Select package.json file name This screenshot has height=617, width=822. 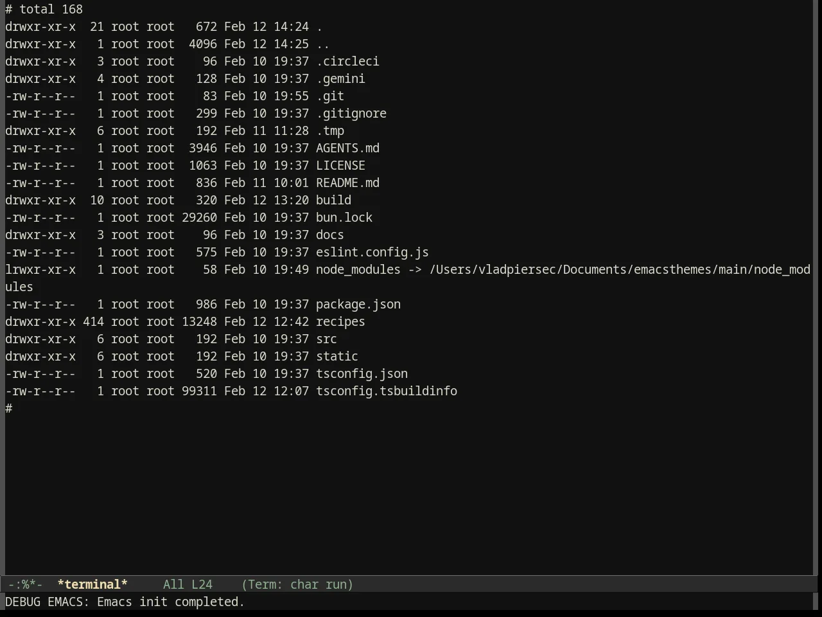358,304
